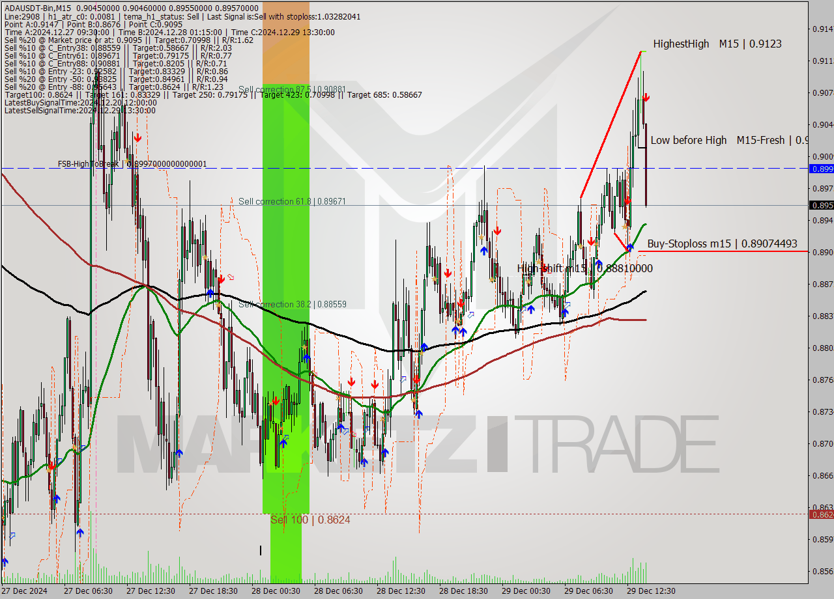Click the 27 Dec 12:30 time axis label
This screenshot has width=834, height=599.
[151, 591]
